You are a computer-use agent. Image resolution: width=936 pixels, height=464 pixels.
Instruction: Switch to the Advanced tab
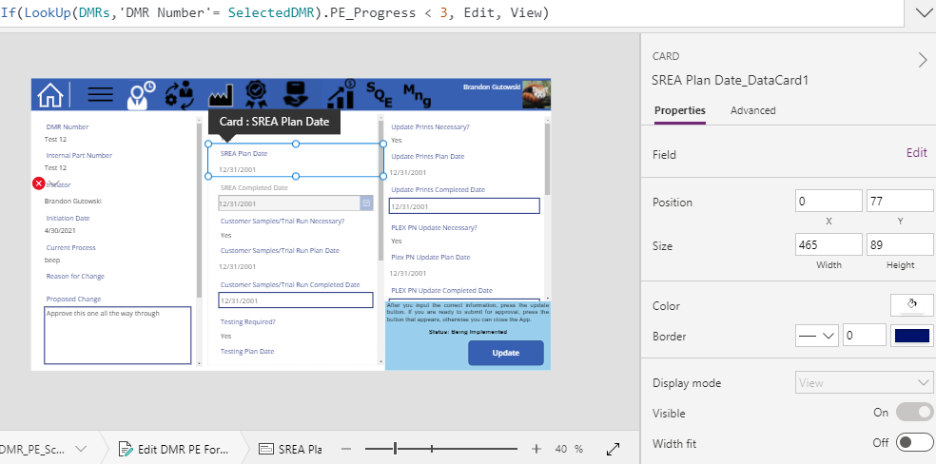[752, 110]
